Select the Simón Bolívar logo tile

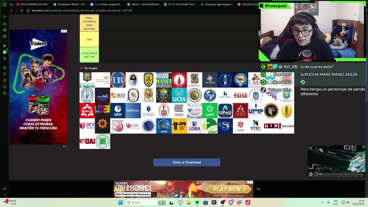pos(225,95)
